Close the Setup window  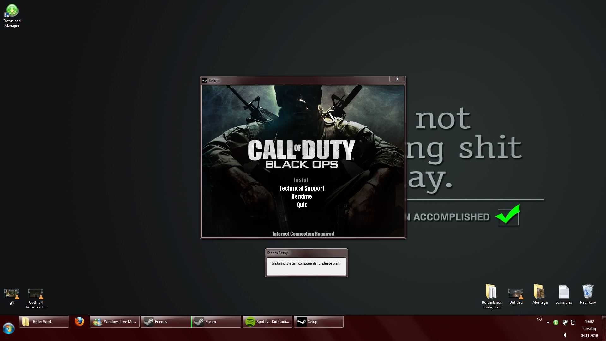click(x=397, y=79)
